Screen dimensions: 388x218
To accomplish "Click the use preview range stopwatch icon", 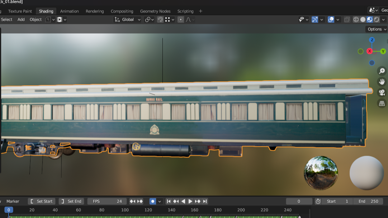I will (318, 201).
